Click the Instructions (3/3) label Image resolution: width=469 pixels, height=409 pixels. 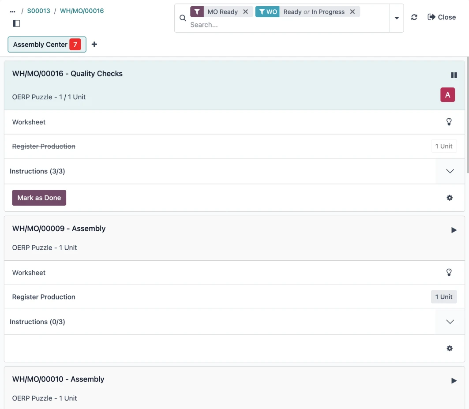(x=37, y=171)
